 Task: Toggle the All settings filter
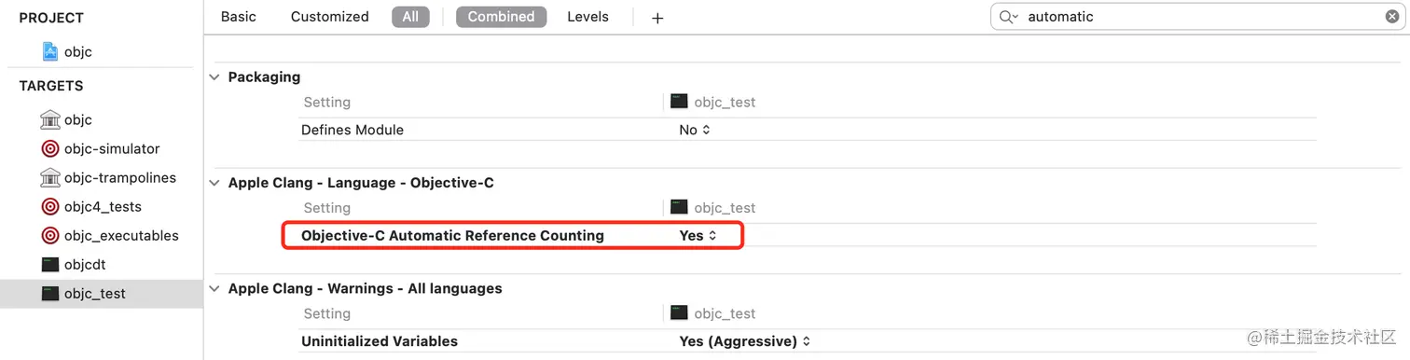(410, 17)
